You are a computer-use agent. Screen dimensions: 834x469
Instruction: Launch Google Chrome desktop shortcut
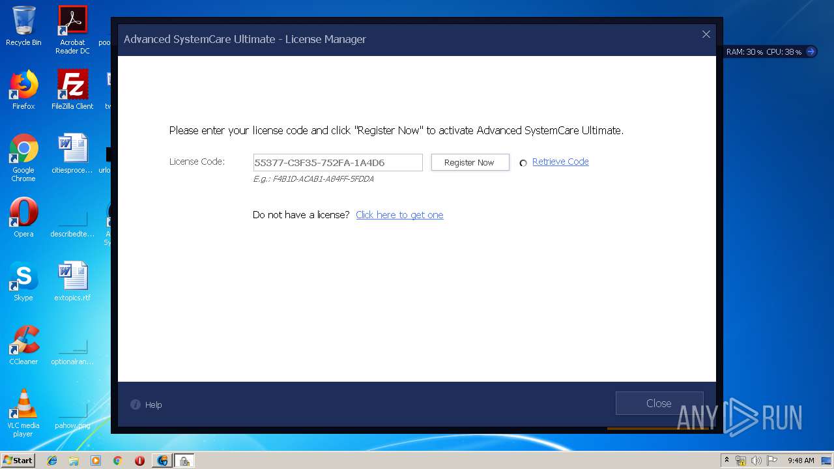point(23,158)
